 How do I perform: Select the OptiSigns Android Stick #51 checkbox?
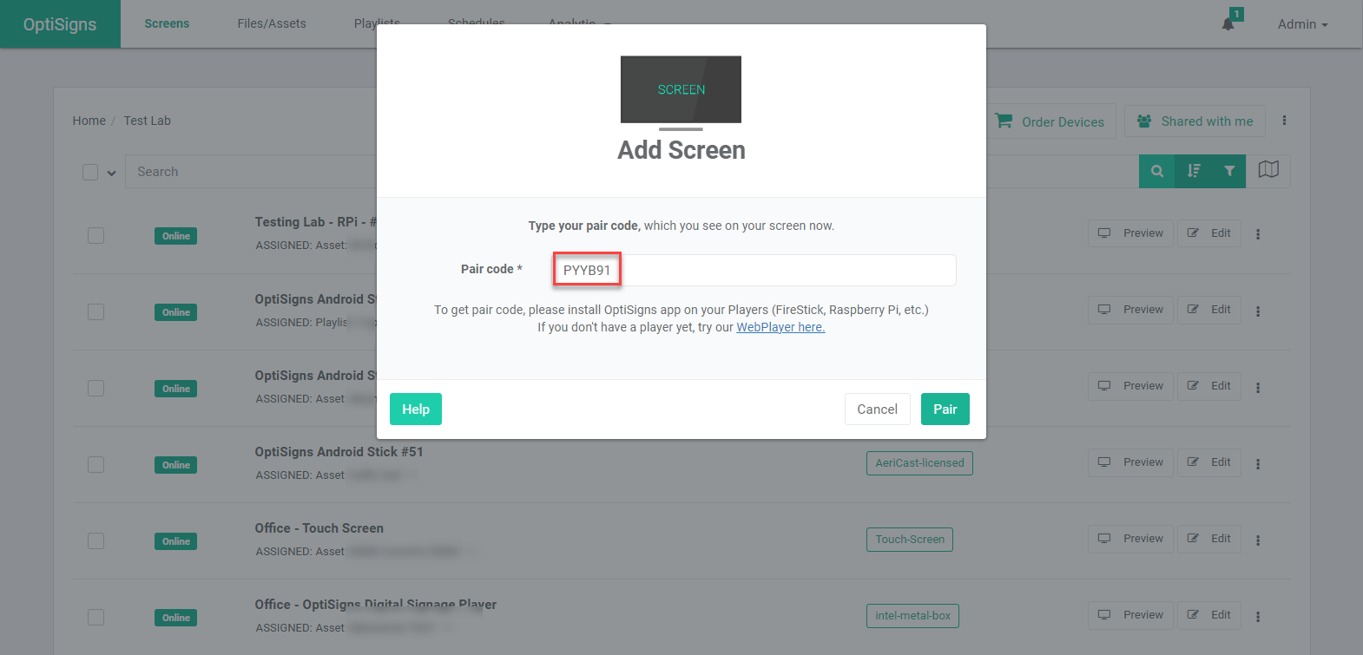pos(95,464)
